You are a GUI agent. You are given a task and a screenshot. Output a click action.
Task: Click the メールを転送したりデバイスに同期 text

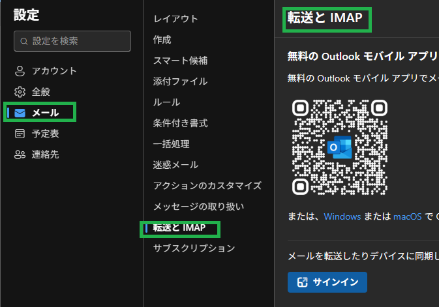363,256
